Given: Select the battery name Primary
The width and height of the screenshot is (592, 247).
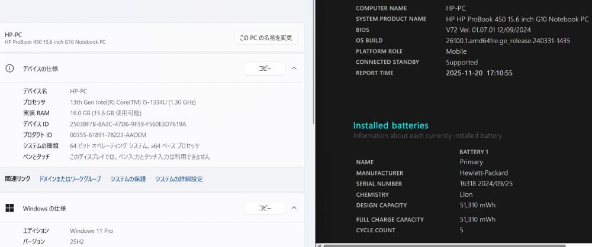Looking at the screenshot, I should tap(471, 162).
